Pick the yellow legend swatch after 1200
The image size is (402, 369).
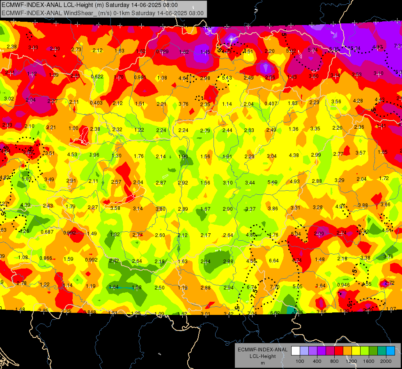click(356, 351)
